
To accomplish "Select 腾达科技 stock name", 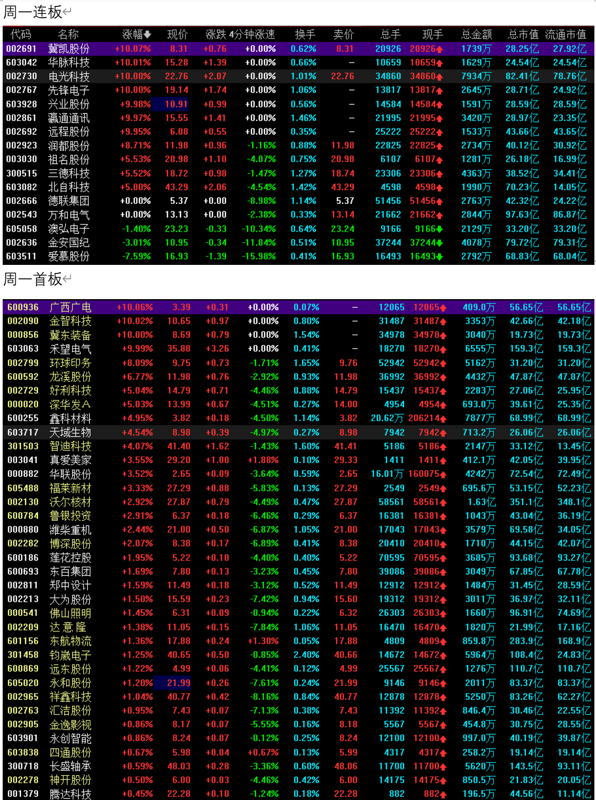I will pyautogui.click(x=71, y=795).
